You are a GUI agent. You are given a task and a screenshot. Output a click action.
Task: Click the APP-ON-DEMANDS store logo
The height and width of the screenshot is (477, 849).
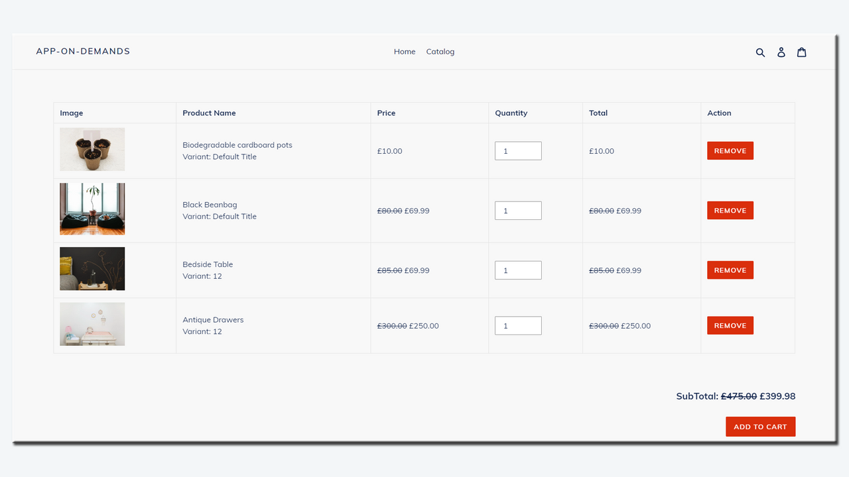(x=83, y=51)
